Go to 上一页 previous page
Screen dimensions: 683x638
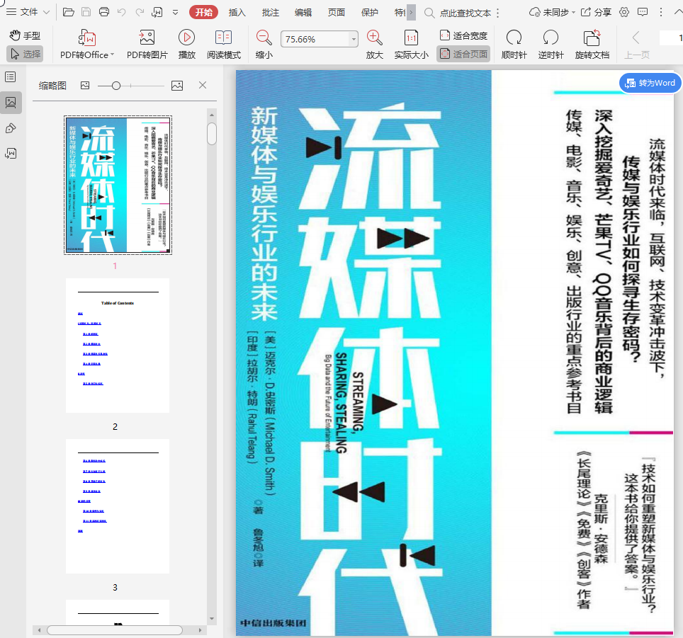(x=637, y=45)
